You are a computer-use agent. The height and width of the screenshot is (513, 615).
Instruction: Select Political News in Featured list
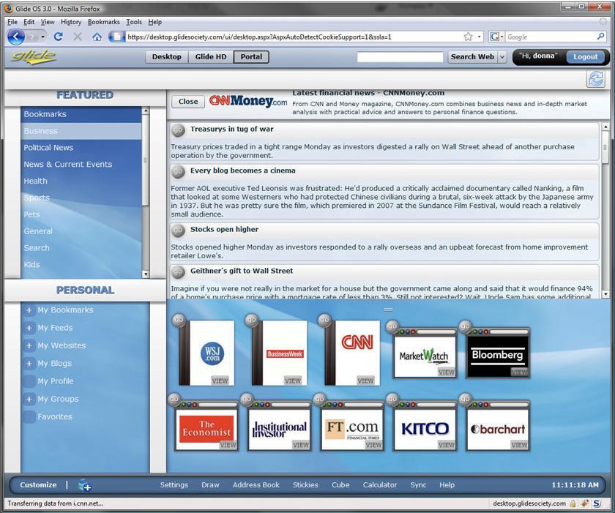81,148
